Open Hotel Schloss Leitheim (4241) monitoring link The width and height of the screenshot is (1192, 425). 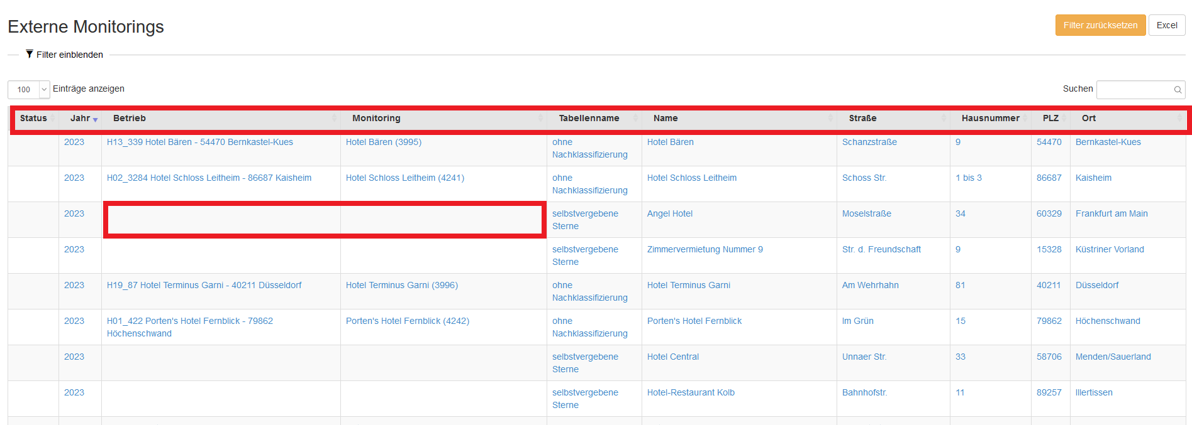404,178
